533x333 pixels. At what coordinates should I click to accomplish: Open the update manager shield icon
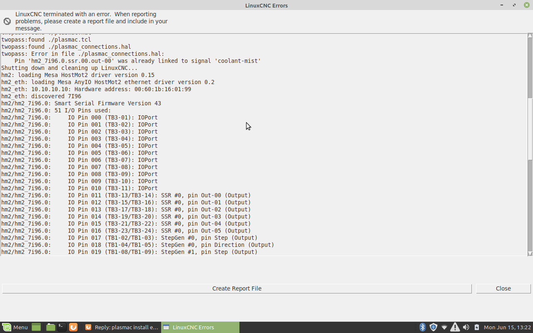click(433, 327)
